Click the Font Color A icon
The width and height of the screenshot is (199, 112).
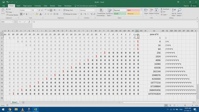point(41,14)
